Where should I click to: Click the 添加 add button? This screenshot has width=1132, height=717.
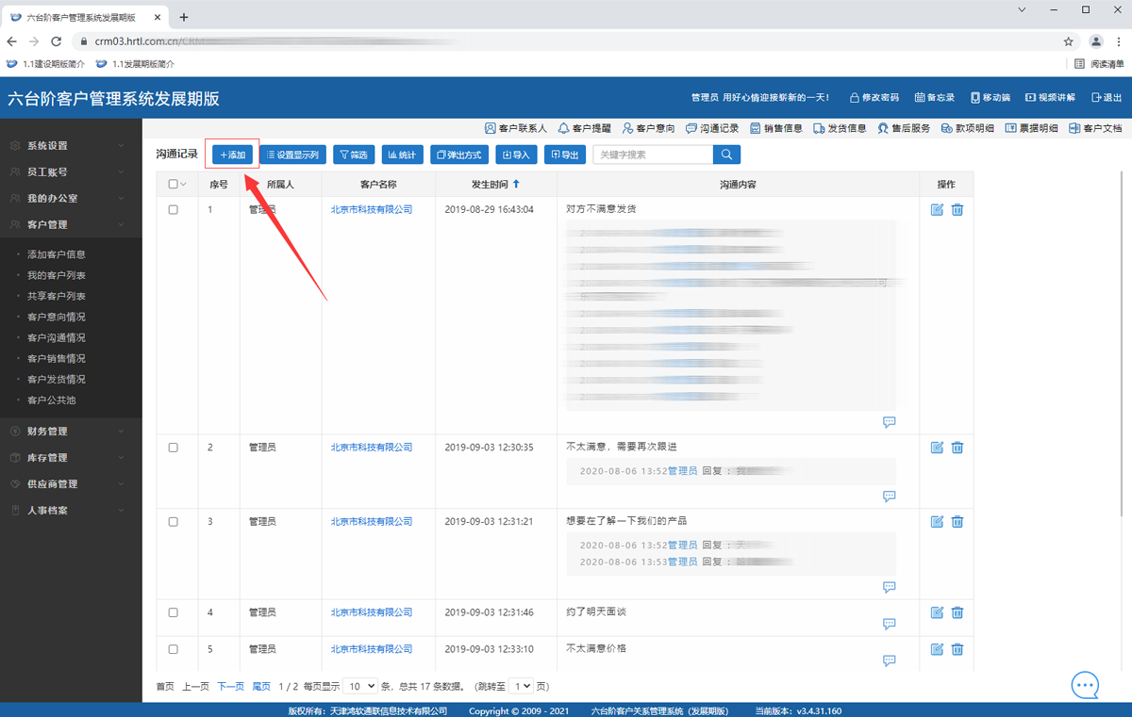tap(232, 155)
